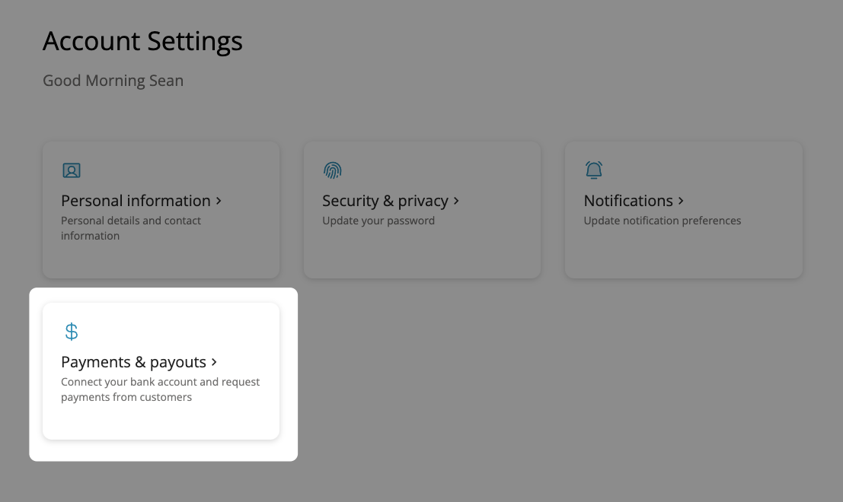Click the chevron after Notifications title
This screenshot has height=502, width=843.
pyautogui.click(x=681, y=201)
